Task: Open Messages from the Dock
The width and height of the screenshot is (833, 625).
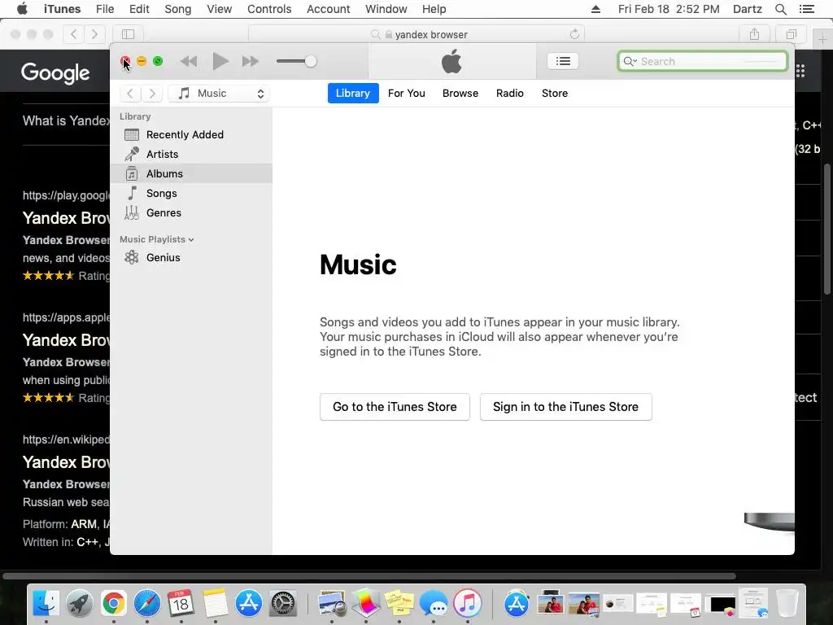Action: (434, 604)
